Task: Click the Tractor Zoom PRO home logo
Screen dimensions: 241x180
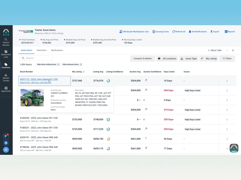Action: coord(6,32)
